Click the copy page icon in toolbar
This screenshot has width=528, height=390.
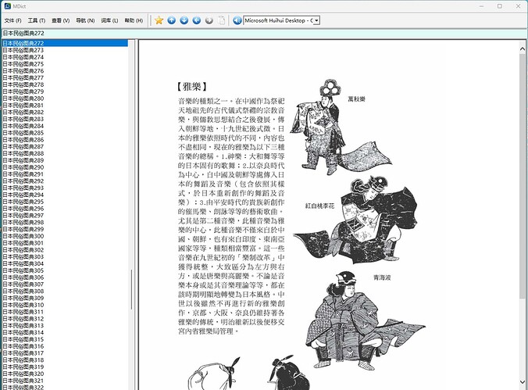click(x=222, y=20)
